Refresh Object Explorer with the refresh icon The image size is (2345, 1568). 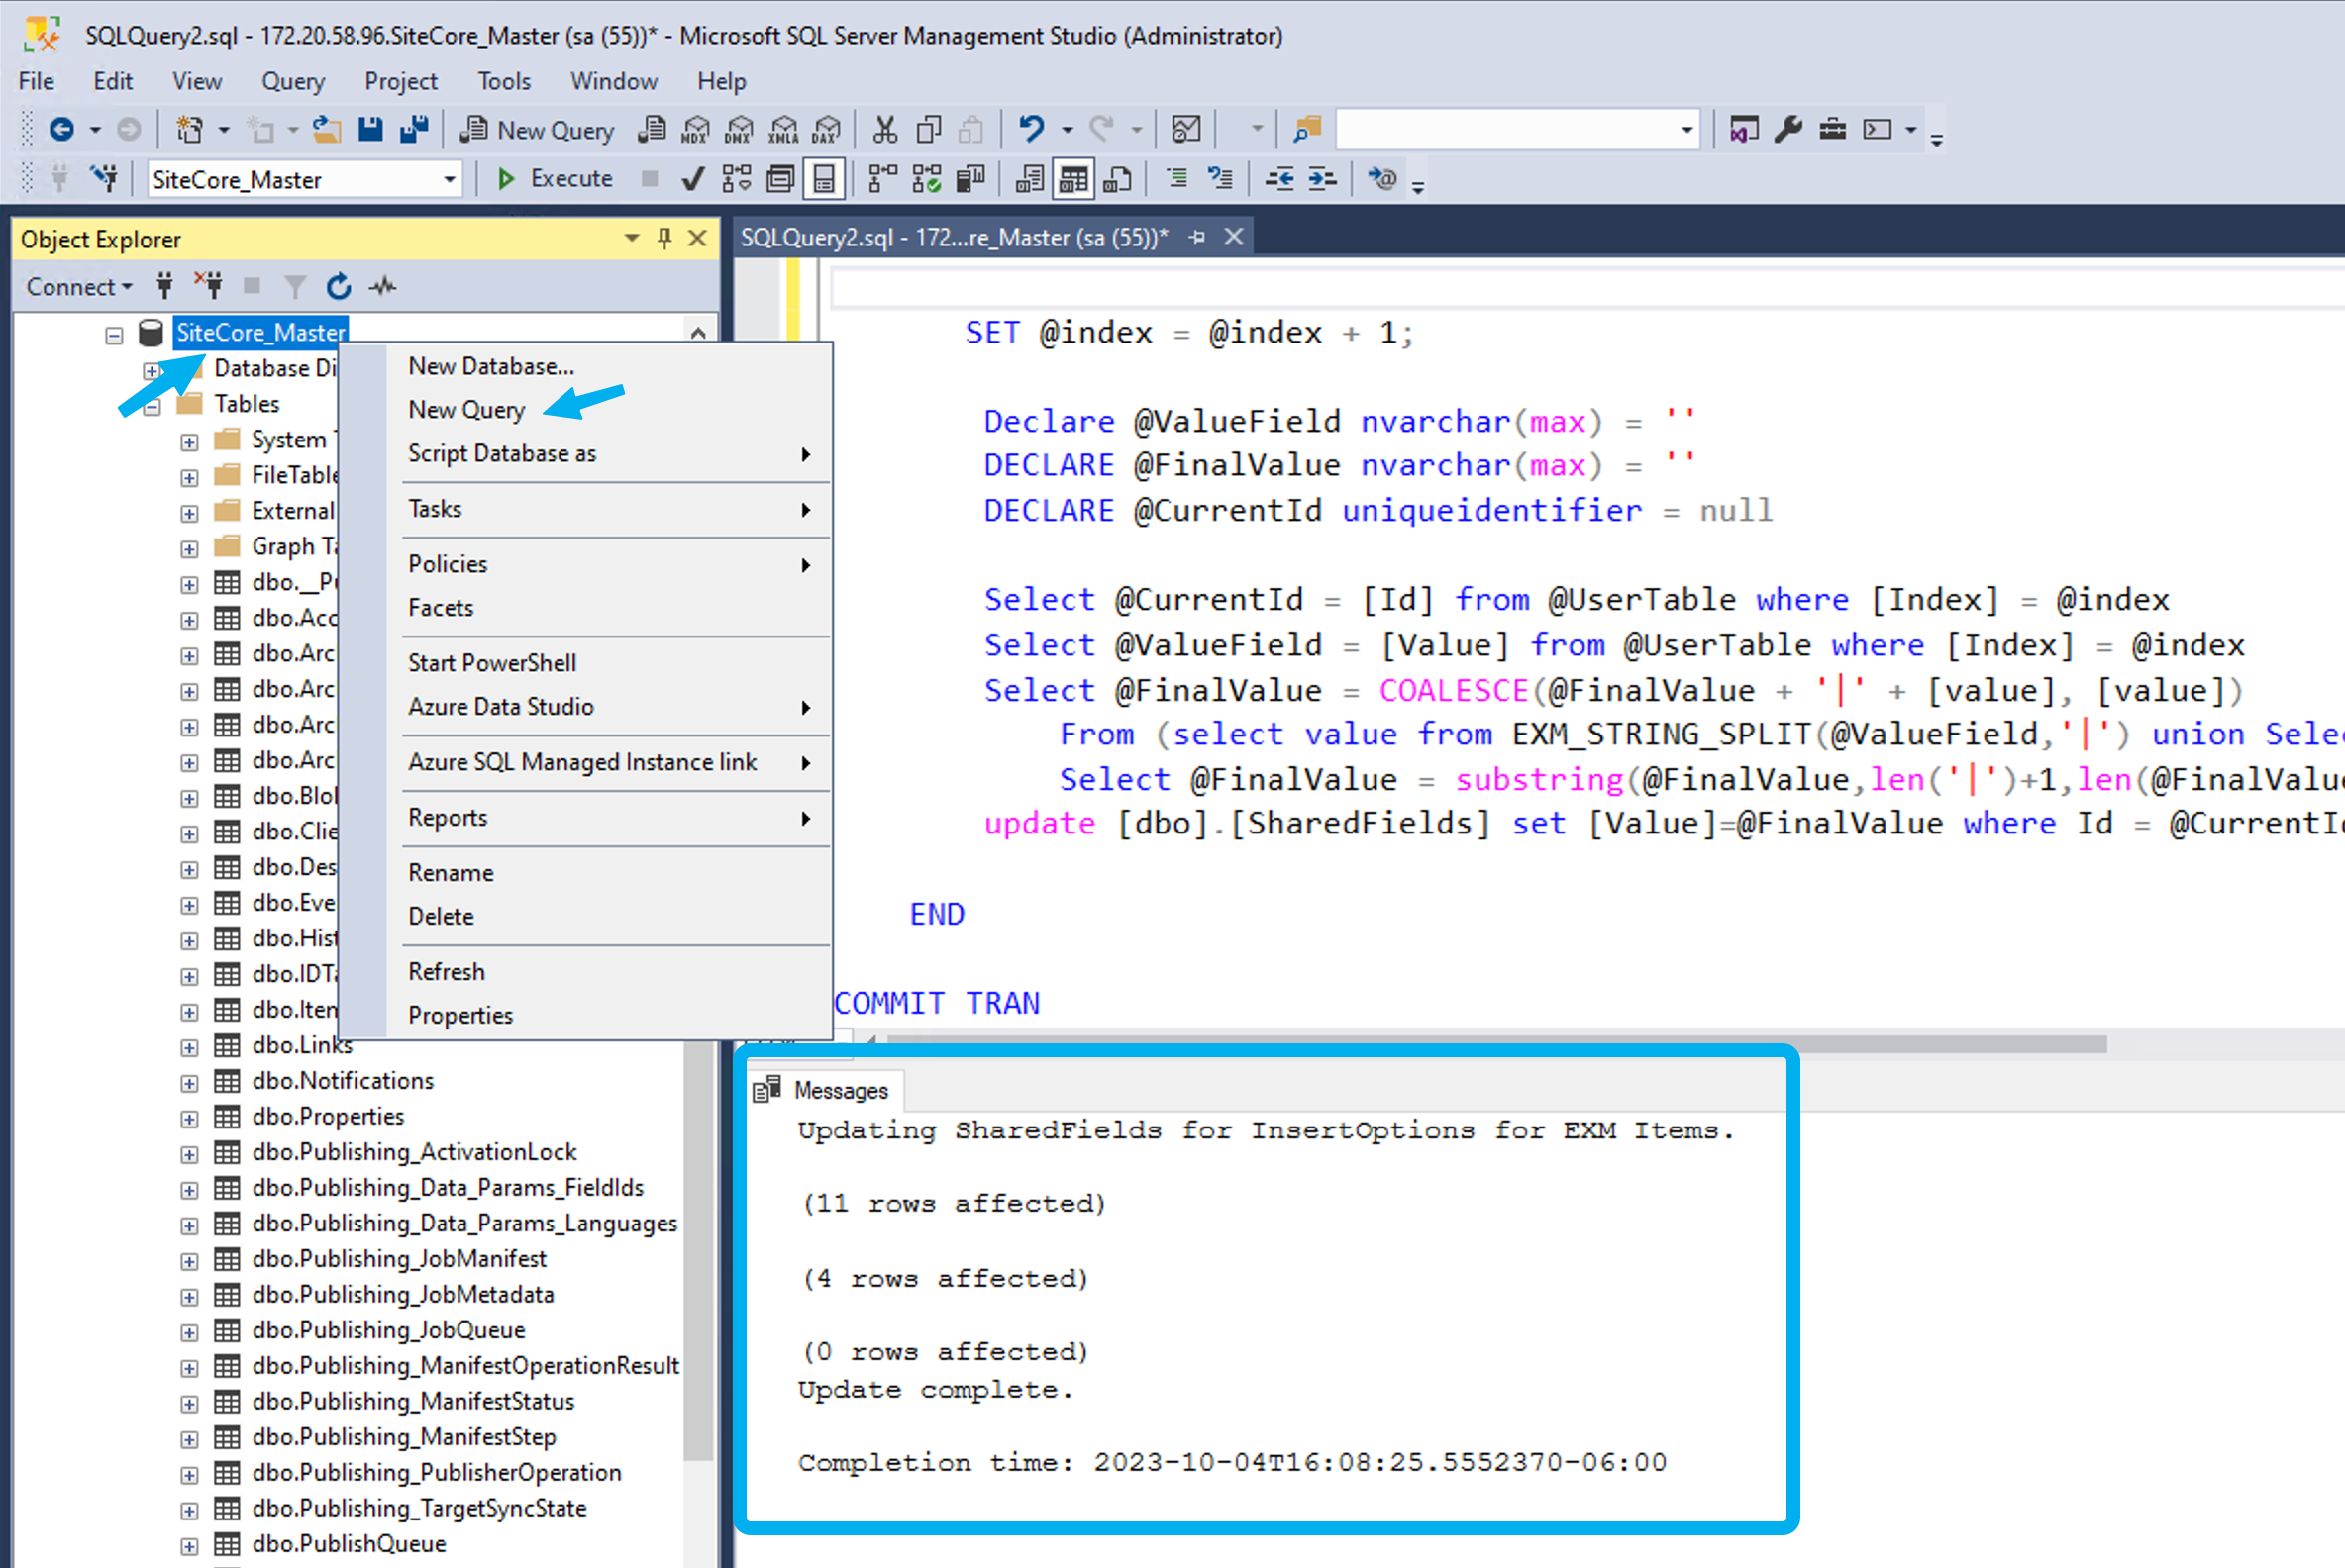[339, 287]
